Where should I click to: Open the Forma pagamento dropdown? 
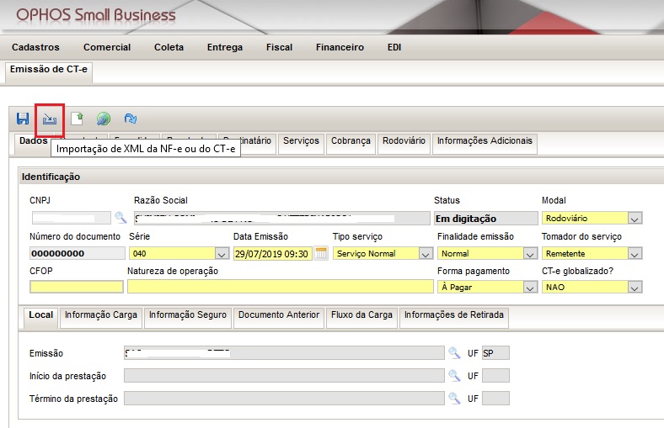(487, 287)
